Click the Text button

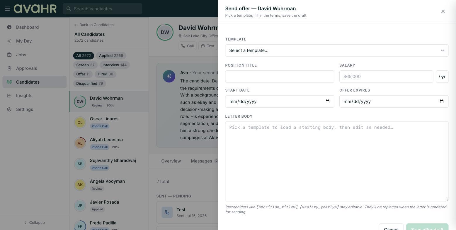tap(208, 46)
